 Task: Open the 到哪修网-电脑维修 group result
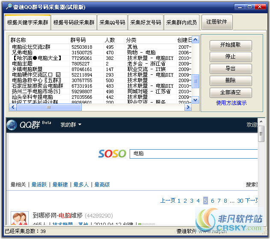(x=57, y=215)
